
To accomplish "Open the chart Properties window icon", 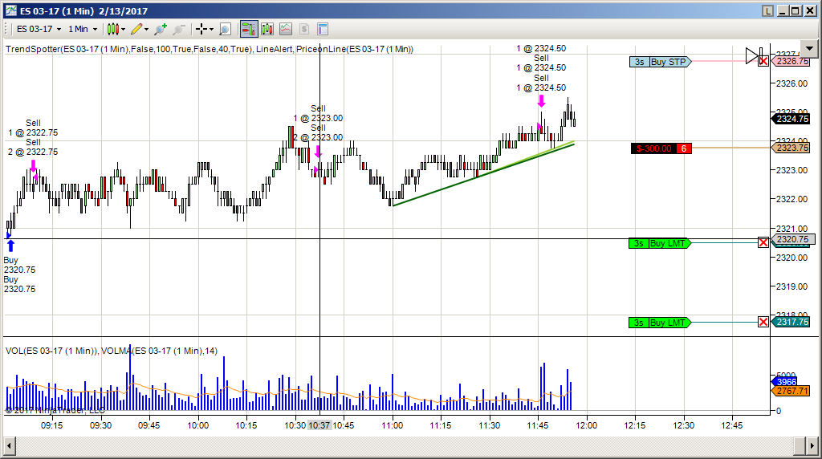I will [323, 30].
